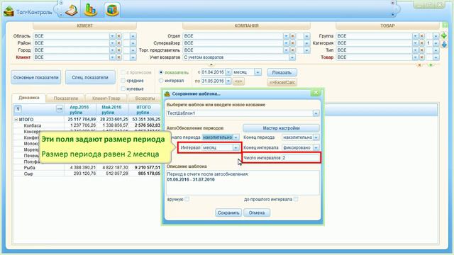Open the bar chart toolbar icon
This screenshot has width=454, height=255.
click(x=90, y=10)
